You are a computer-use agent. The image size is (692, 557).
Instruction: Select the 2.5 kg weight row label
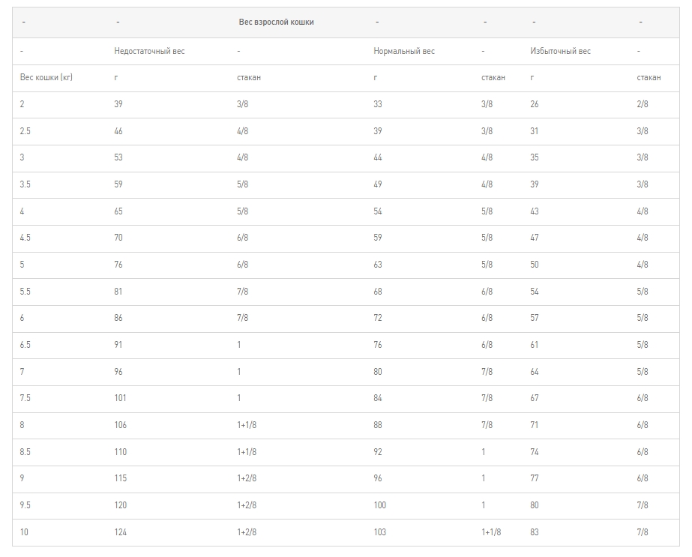[25, 131]
